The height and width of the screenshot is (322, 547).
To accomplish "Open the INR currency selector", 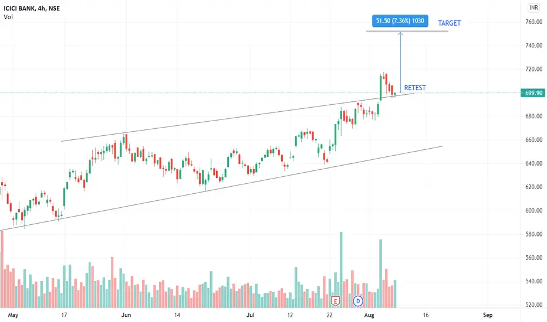I will tap(534, 8).
